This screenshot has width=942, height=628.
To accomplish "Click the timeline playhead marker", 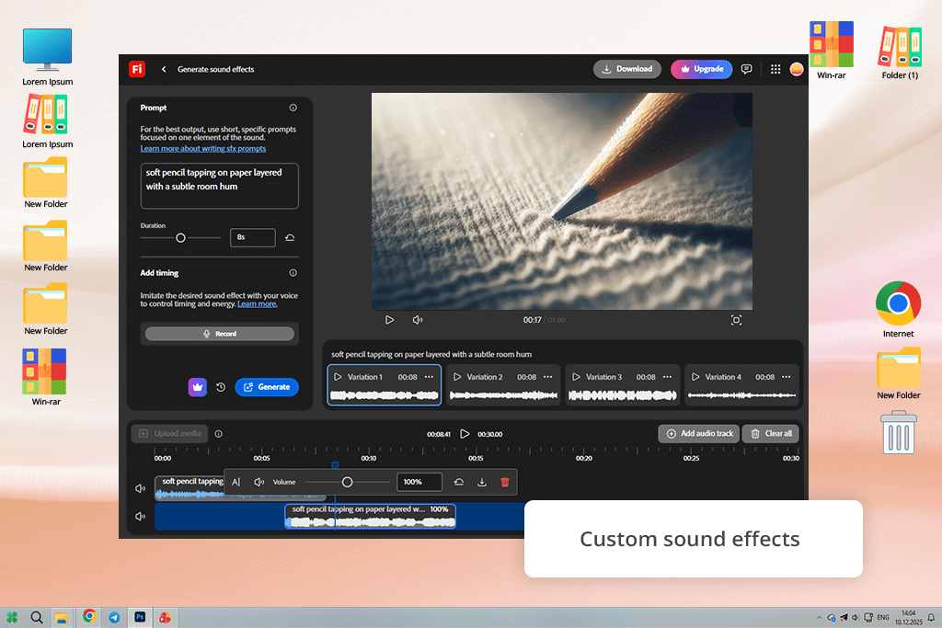I will pos(335,464).
